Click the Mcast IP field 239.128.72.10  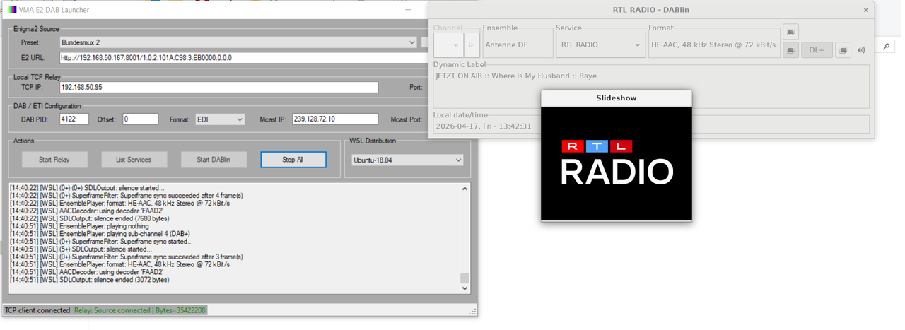[335, 119]
